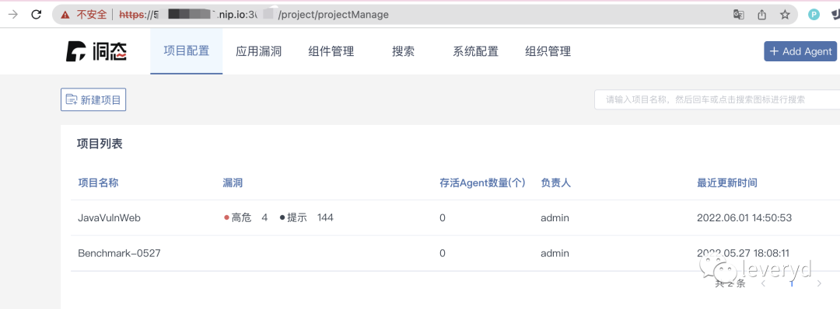
Task: Open the page translate icon
Action: pyautogui.click(x=739, y=15)
